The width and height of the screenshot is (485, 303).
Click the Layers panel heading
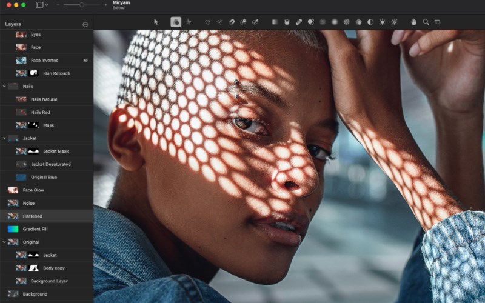13,24
